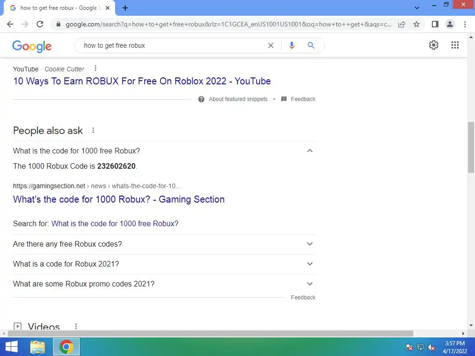Click the scroll left arrow button
Image resolution: width=475 pixels, height=356 pixels.
tap(3, 333)
